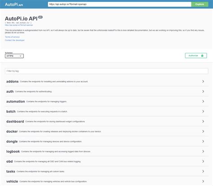Open the Contact the developer link
213x186 pixels.
coord(15,40)
